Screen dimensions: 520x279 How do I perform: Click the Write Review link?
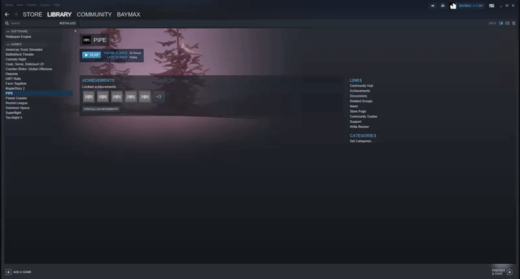click(x=359, y=127)
